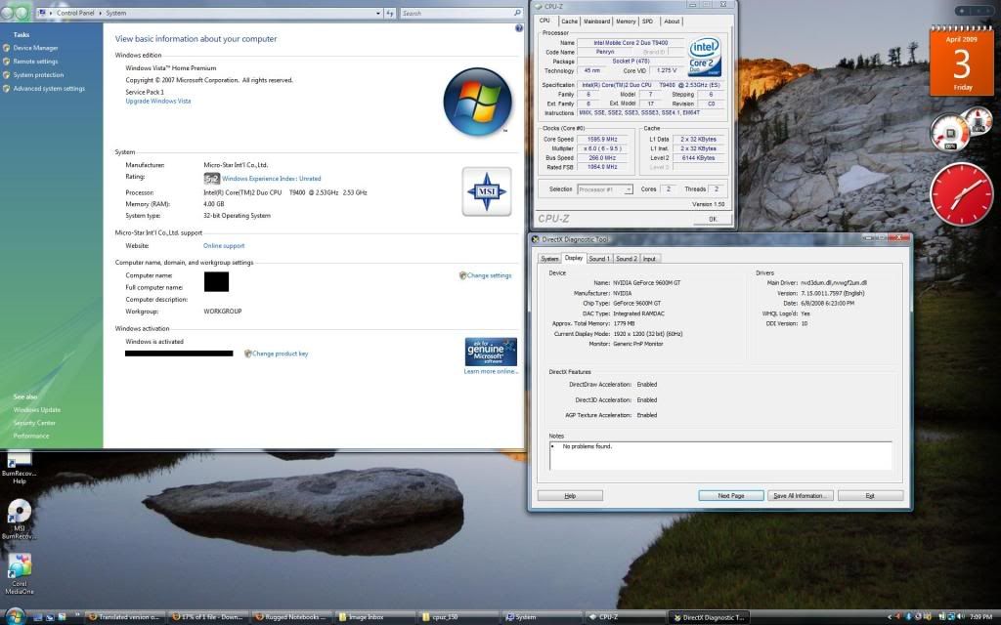Viewport: 1001px width, 625px height.
Task: Switch to the Cache tab in CPU-Z
Action: pyautogui.click(x=569, y=21)
